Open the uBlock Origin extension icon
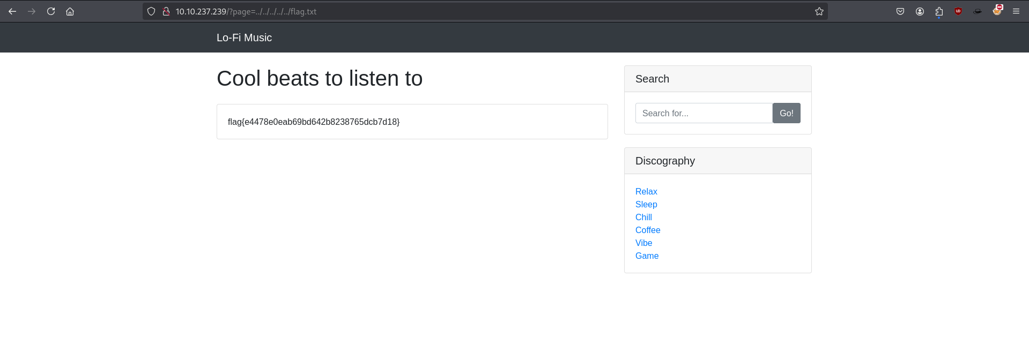 point(958,11)
